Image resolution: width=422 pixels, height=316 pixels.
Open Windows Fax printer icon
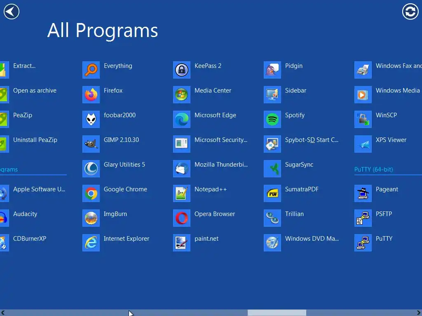click(x=363, y=70)
